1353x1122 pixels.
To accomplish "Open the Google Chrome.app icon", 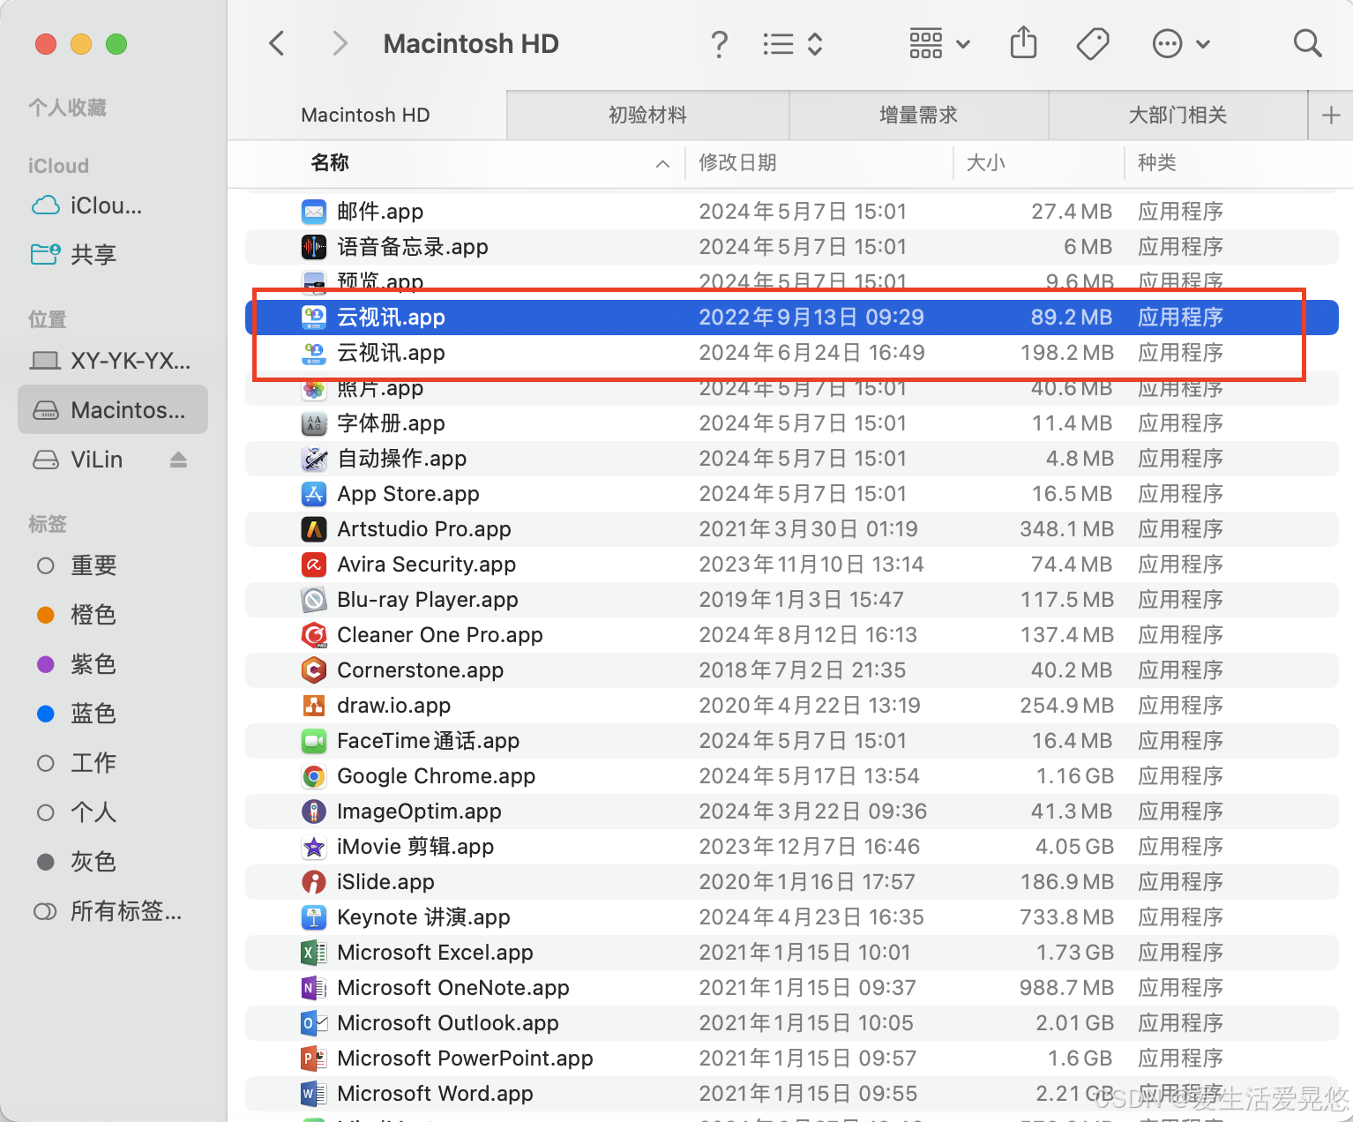I will click(x=314, y=776).
